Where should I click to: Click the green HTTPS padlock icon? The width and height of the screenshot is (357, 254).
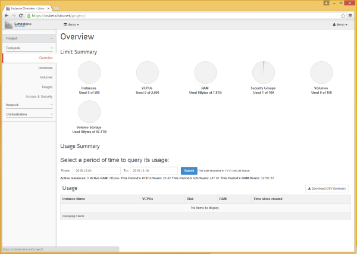click(29, 15)
